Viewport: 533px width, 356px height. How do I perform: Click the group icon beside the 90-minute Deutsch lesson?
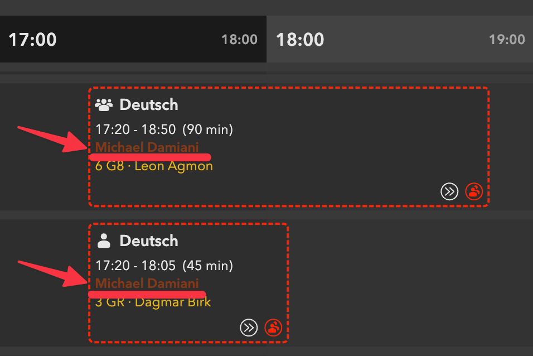(104, 104)
